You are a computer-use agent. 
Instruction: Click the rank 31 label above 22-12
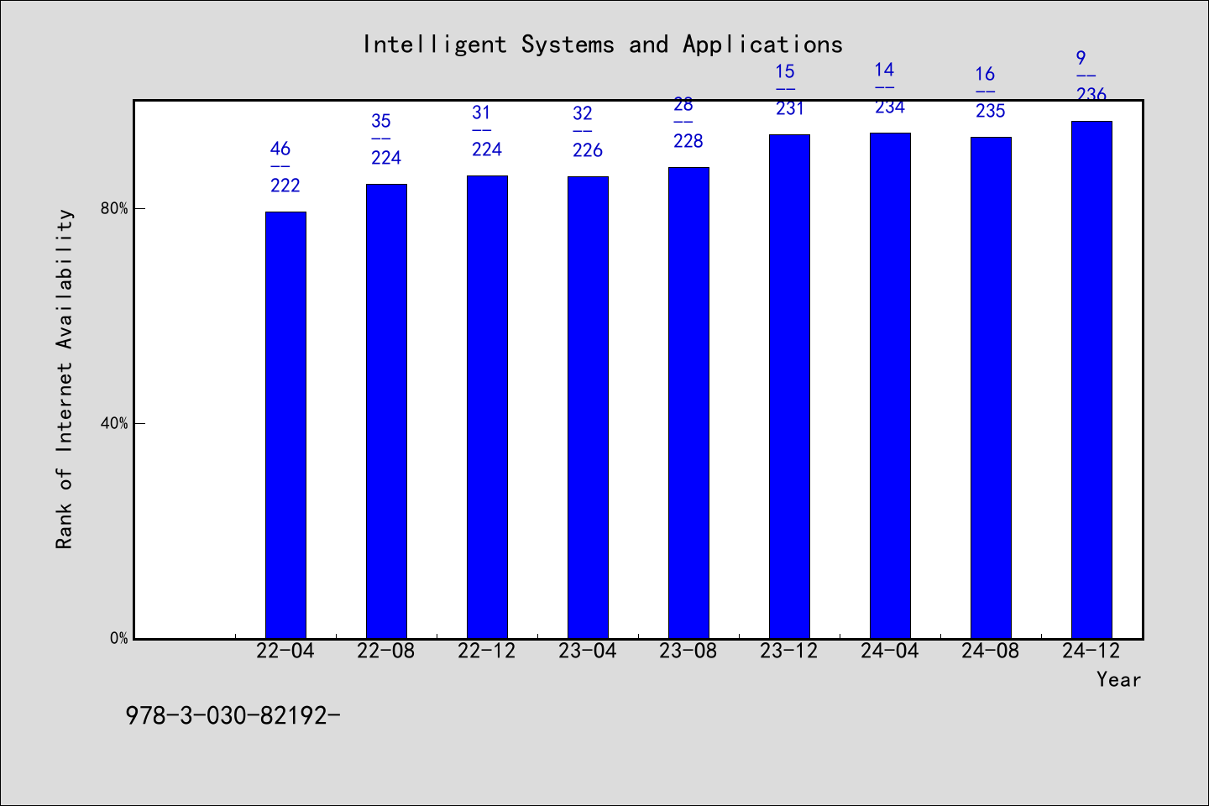[482, 113]
